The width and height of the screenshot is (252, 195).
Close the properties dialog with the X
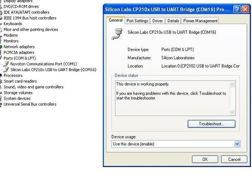(x=245, y=9)
